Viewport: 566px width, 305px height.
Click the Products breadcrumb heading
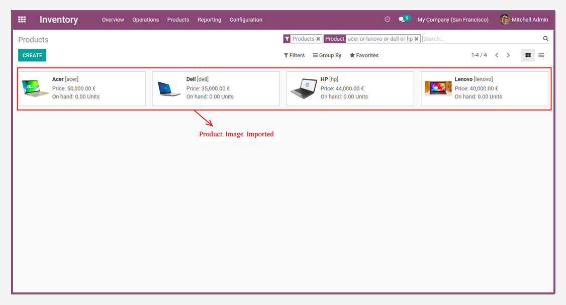(x=33, y=40)
